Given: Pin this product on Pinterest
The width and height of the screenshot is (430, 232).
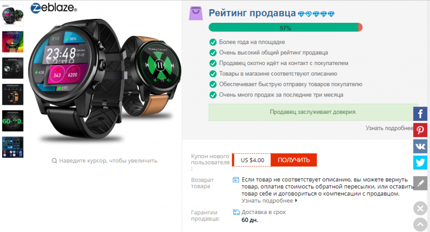Looking at the screenshot, I should 420,130.
